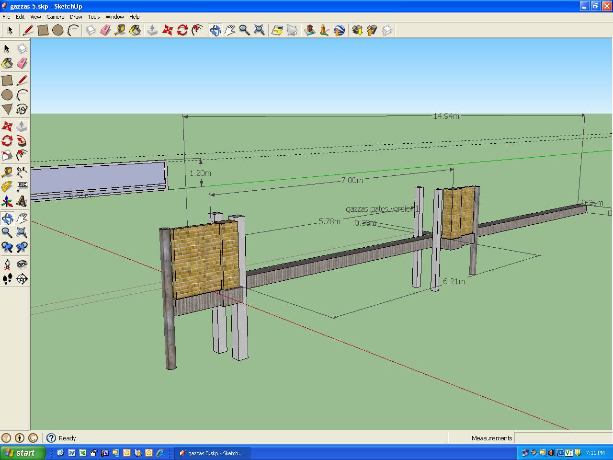Pick the Push/Pull tool
613x460 pixels.
(22, 125)
